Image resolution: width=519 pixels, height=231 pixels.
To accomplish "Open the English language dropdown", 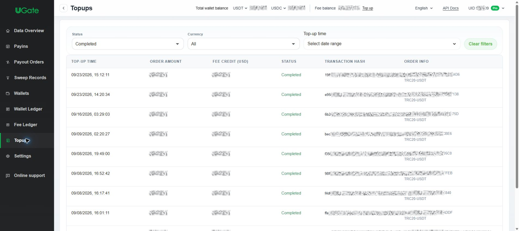I will click(424, 8).
